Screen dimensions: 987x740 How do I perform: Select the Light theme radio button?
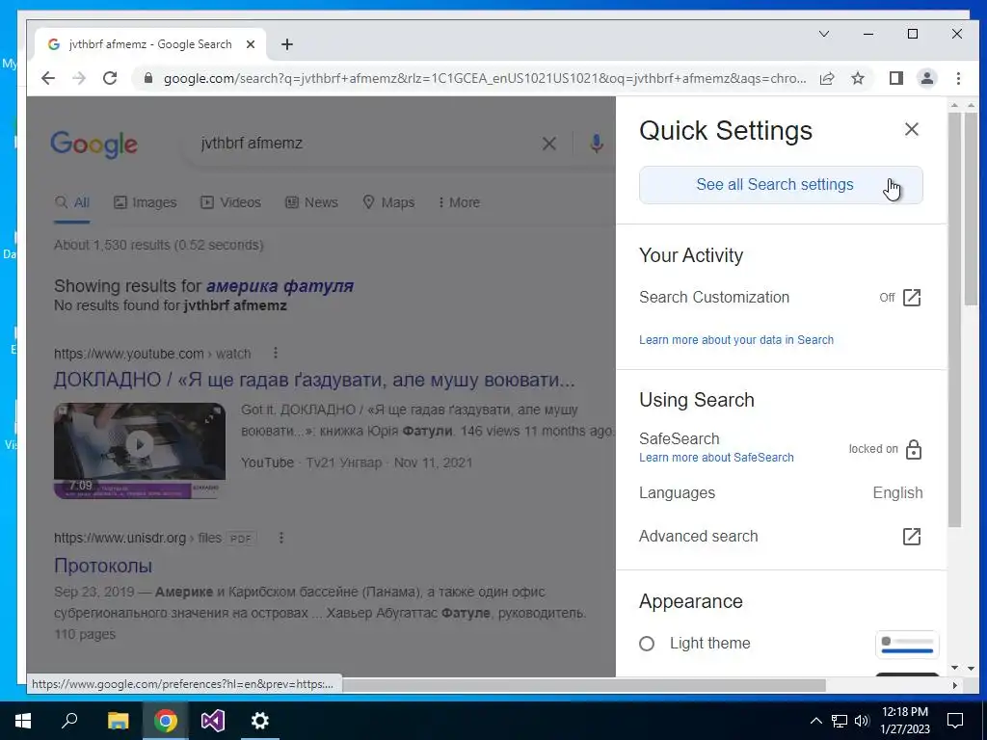pyautogui.click(x=647, y=644)
